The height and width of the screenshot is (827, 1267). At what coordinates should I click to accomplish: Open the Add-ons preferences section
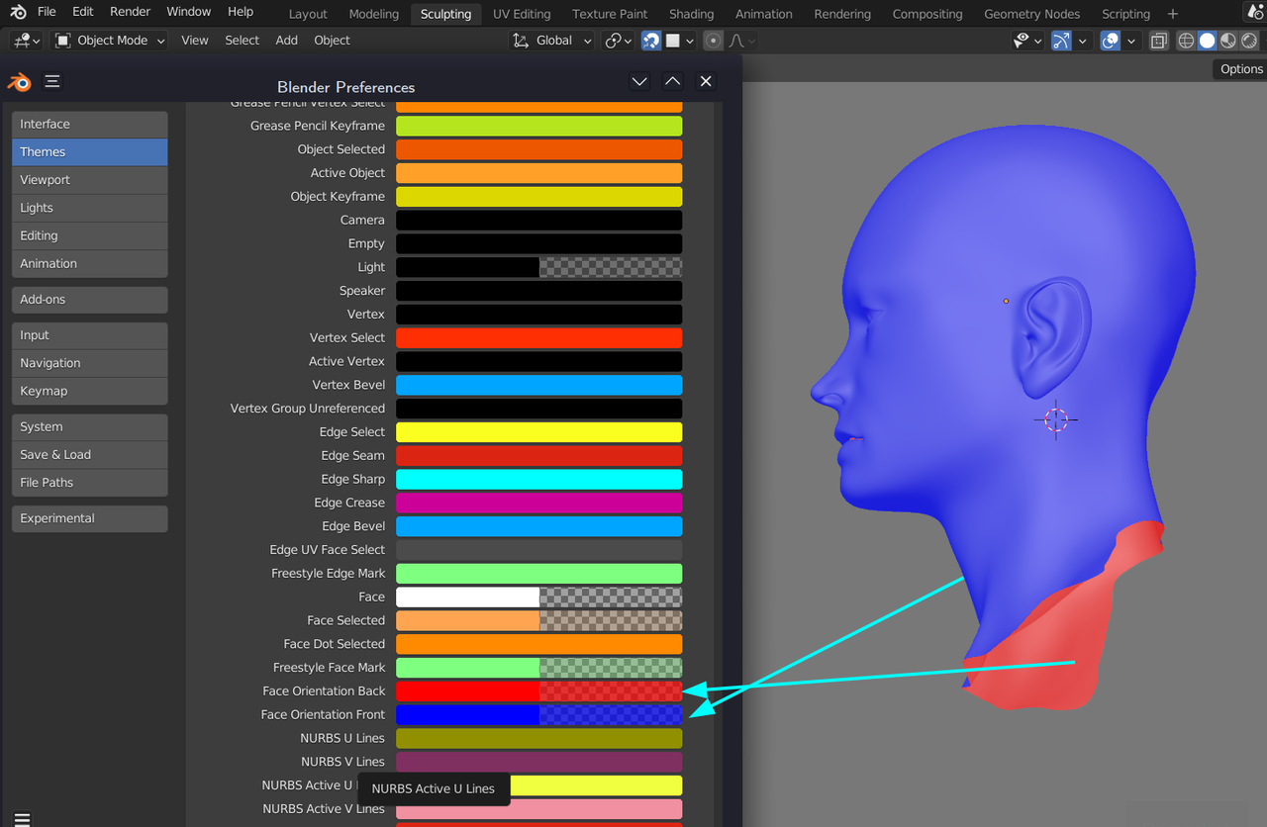pyautogui.click(x=90, y=300)
